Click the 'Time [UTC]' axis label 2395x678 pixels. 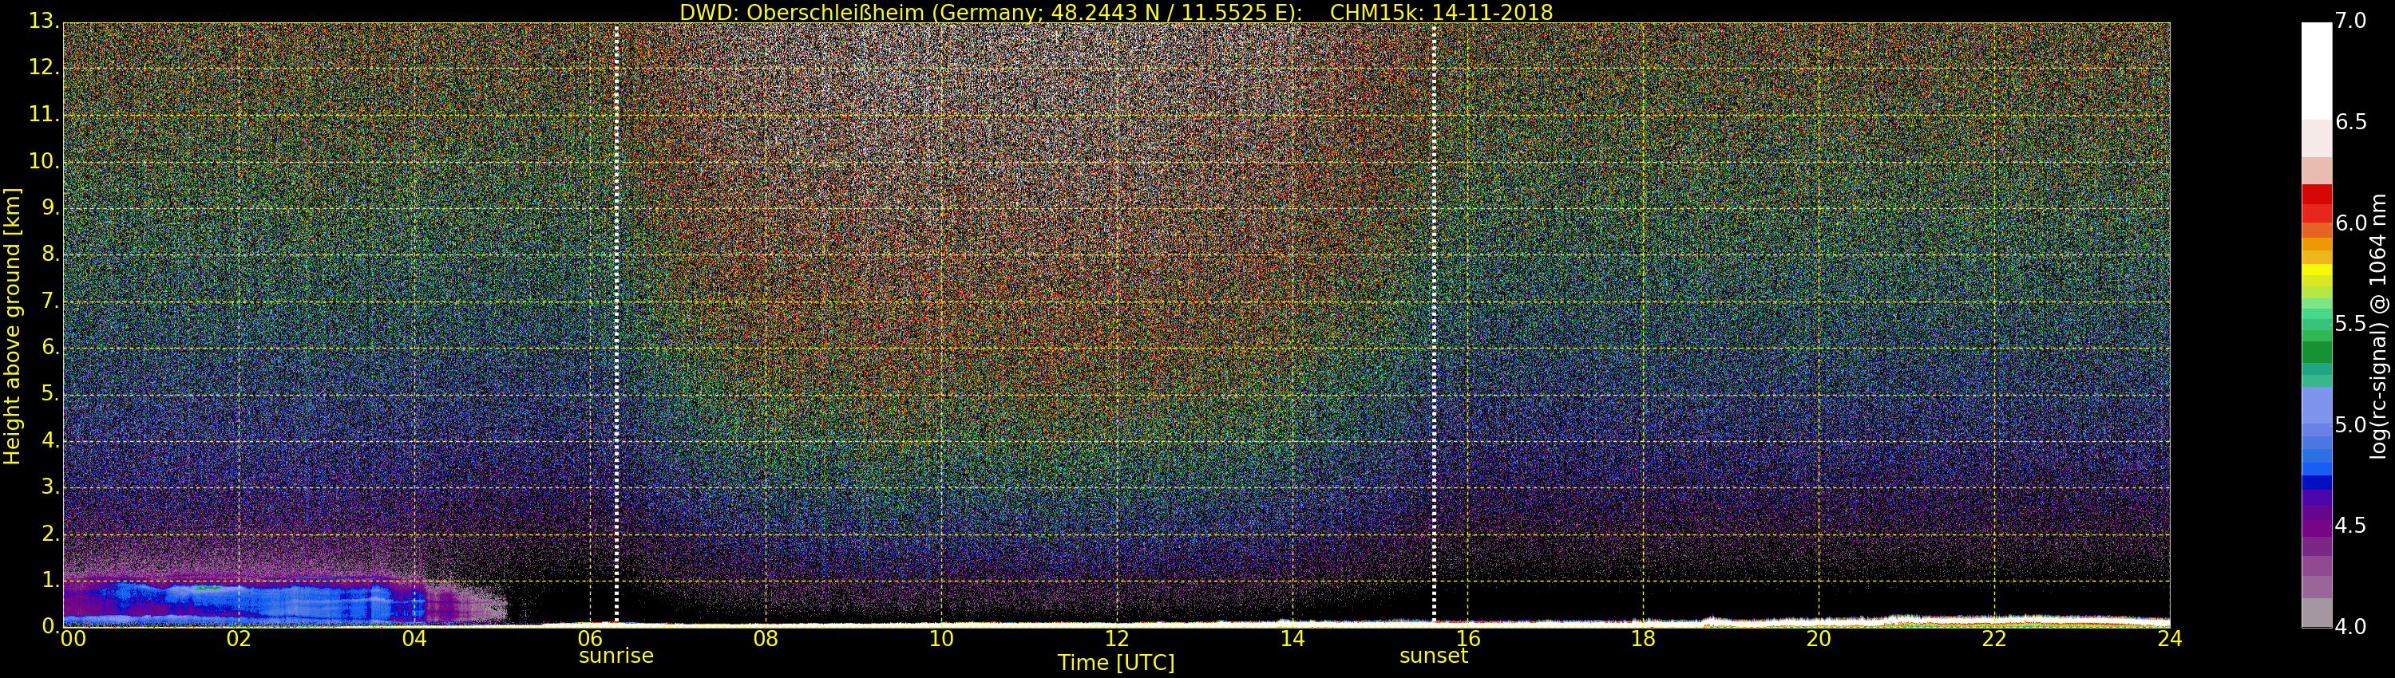click(x=1116, y=663)
